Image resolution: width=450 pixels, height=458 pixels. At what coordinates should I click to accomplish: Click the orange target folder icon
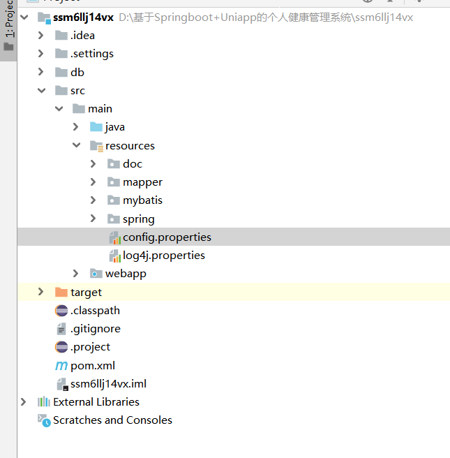(61, 293)
